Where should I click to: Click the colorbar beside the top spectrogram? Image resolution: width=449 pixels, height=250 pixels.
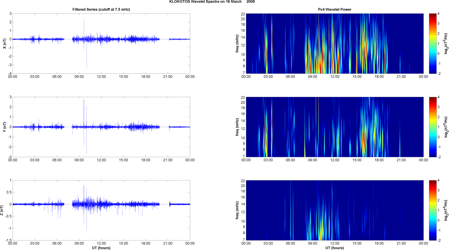[x=433, y=43]
